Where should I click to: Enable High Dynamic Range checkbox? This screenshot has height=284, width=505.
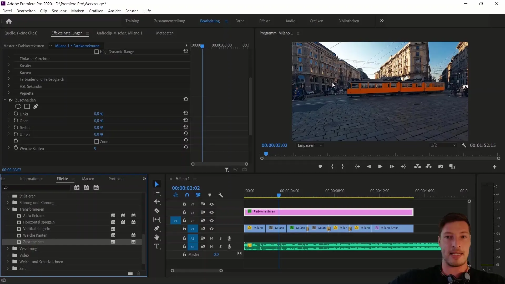(97, 52)
